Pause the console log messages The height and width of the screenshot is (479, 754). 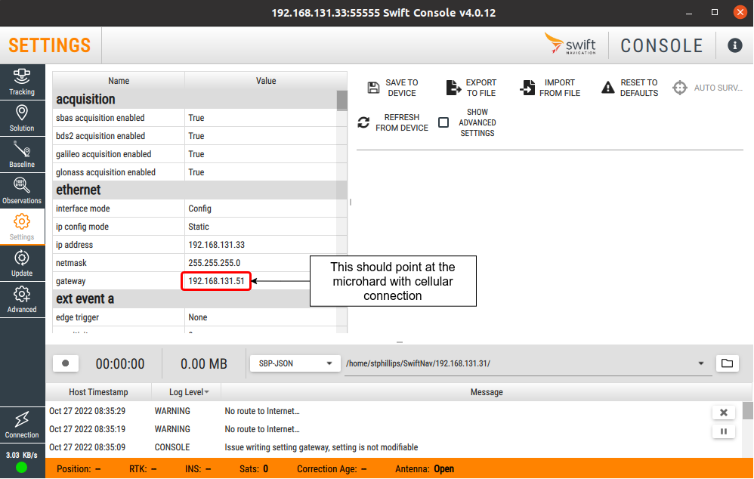pyautogui.click(x=723, y=431)
